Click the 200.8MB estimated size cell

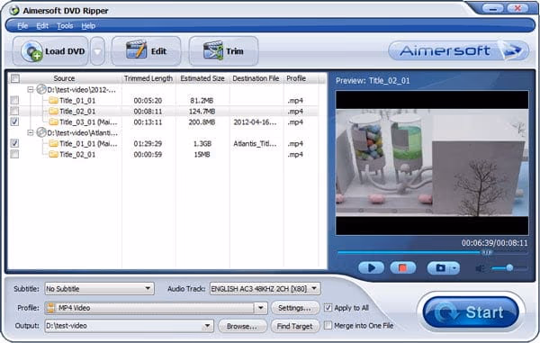coord(202,122)
